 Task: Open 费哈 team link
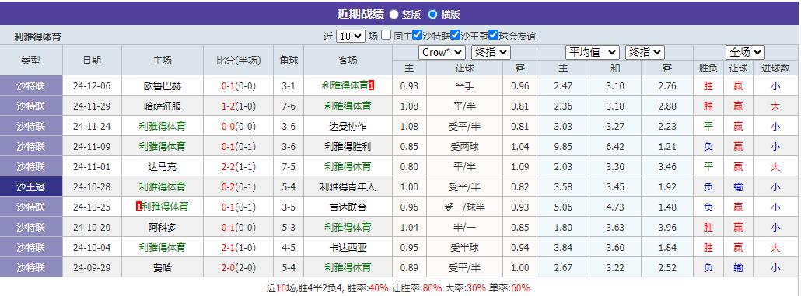pyautogui.click(x=163, y=268)
